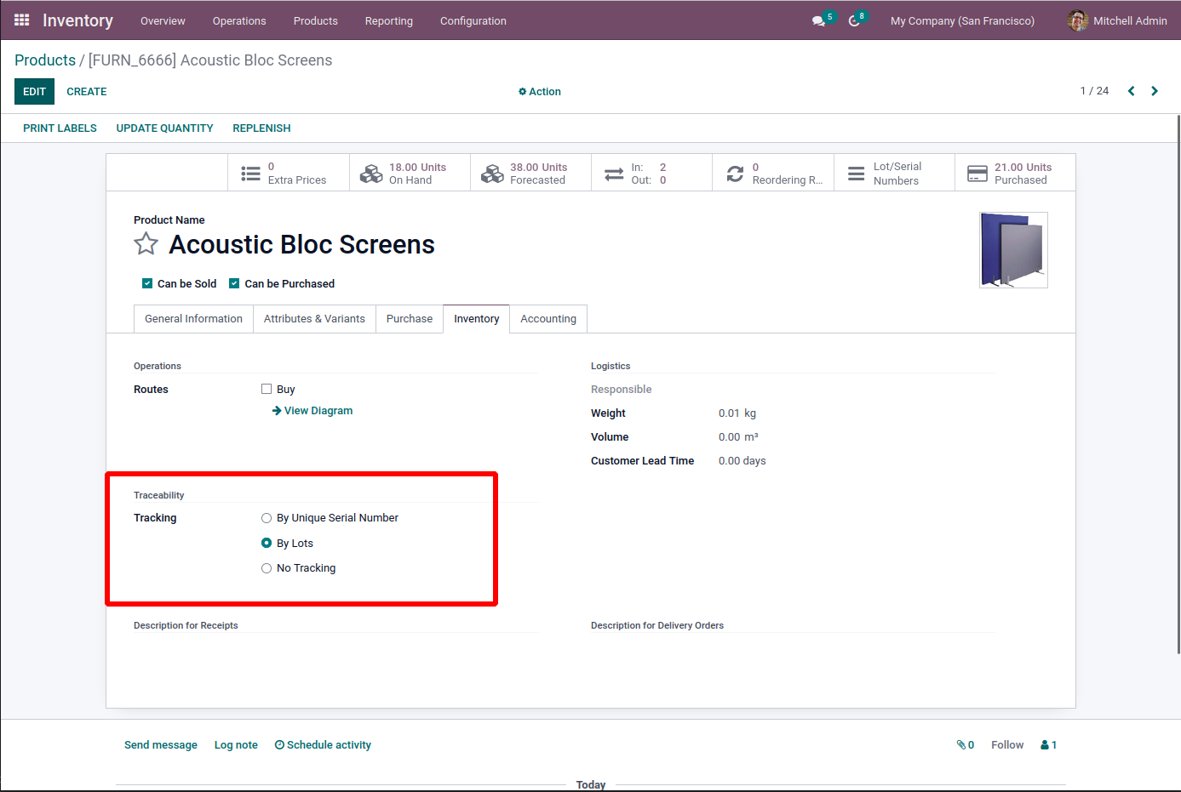
Task: Open the Products menu
Action: (x=316, y=21)
